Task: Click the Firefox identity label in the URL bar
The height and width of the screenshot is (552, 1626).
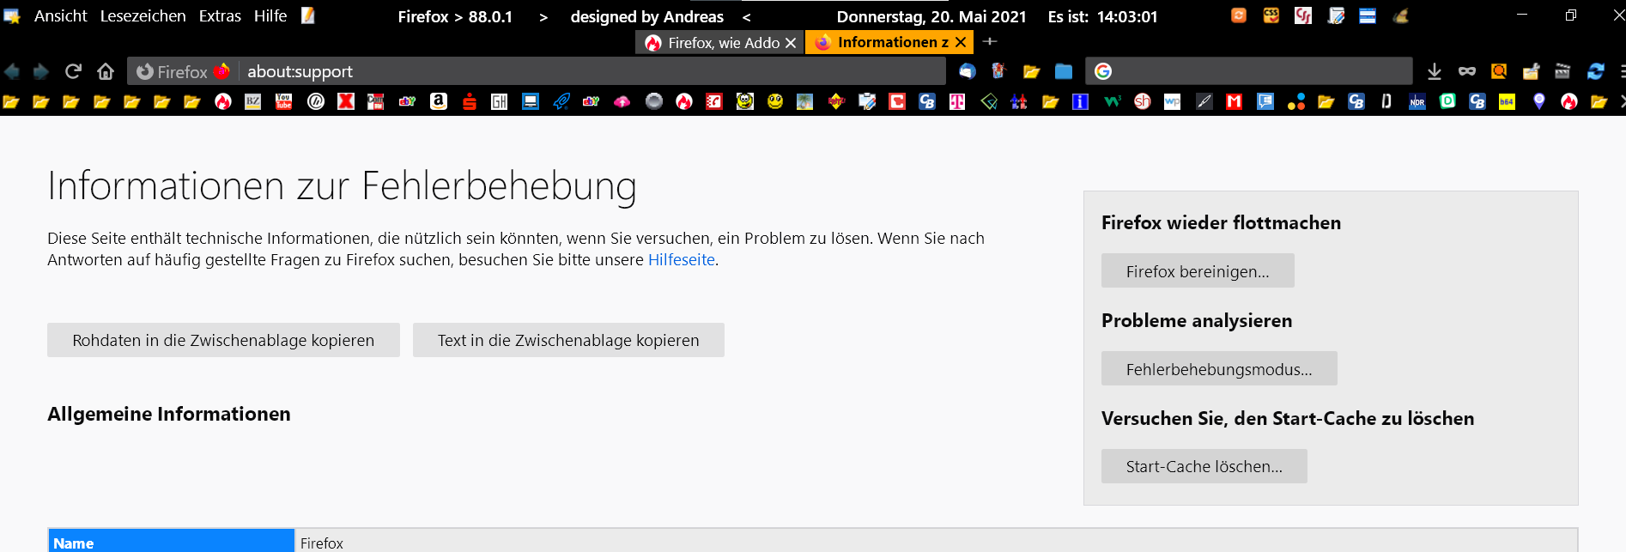Action: coord(183,71)
